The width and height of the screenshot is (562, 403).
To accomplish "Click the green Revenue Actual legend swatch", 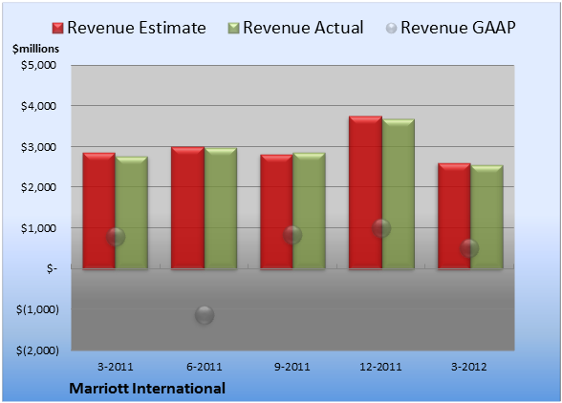I will (x=233, y=28).
